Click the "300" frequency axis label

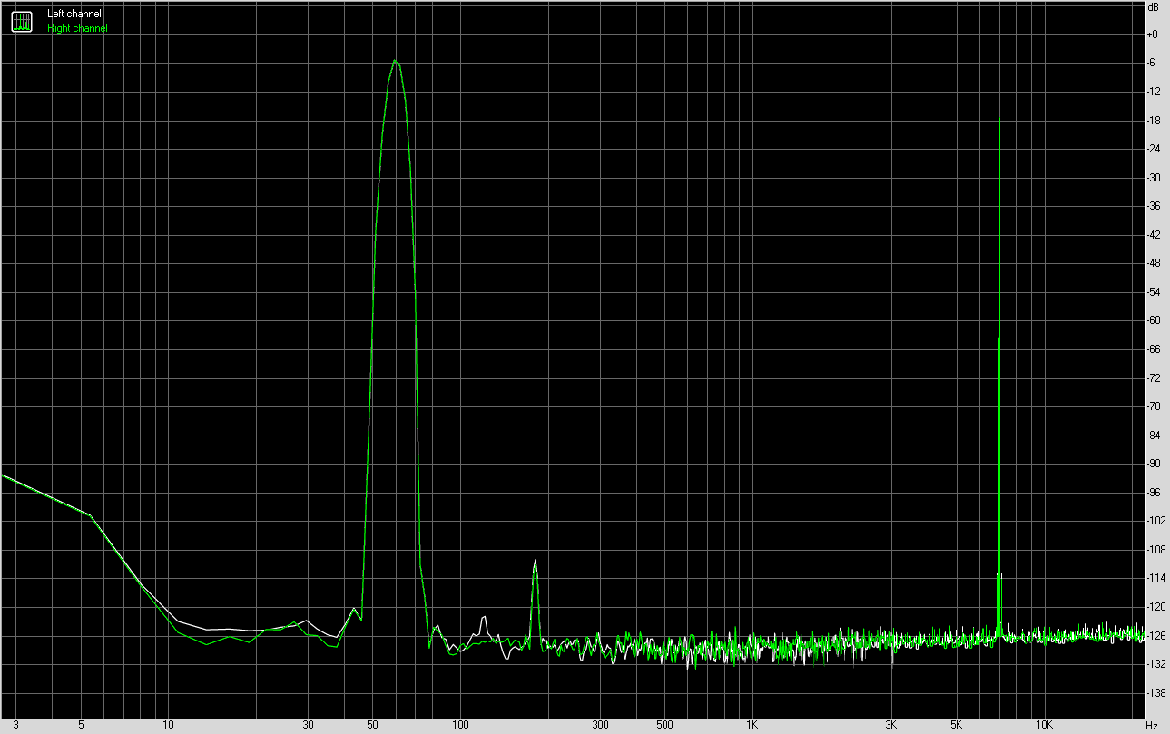(599, 726)
